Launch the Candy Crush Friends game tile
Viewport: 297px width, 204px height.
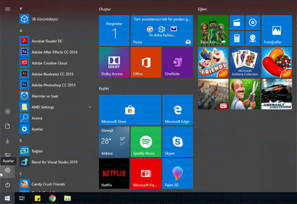pyautogui.click(x=213, y=62)
